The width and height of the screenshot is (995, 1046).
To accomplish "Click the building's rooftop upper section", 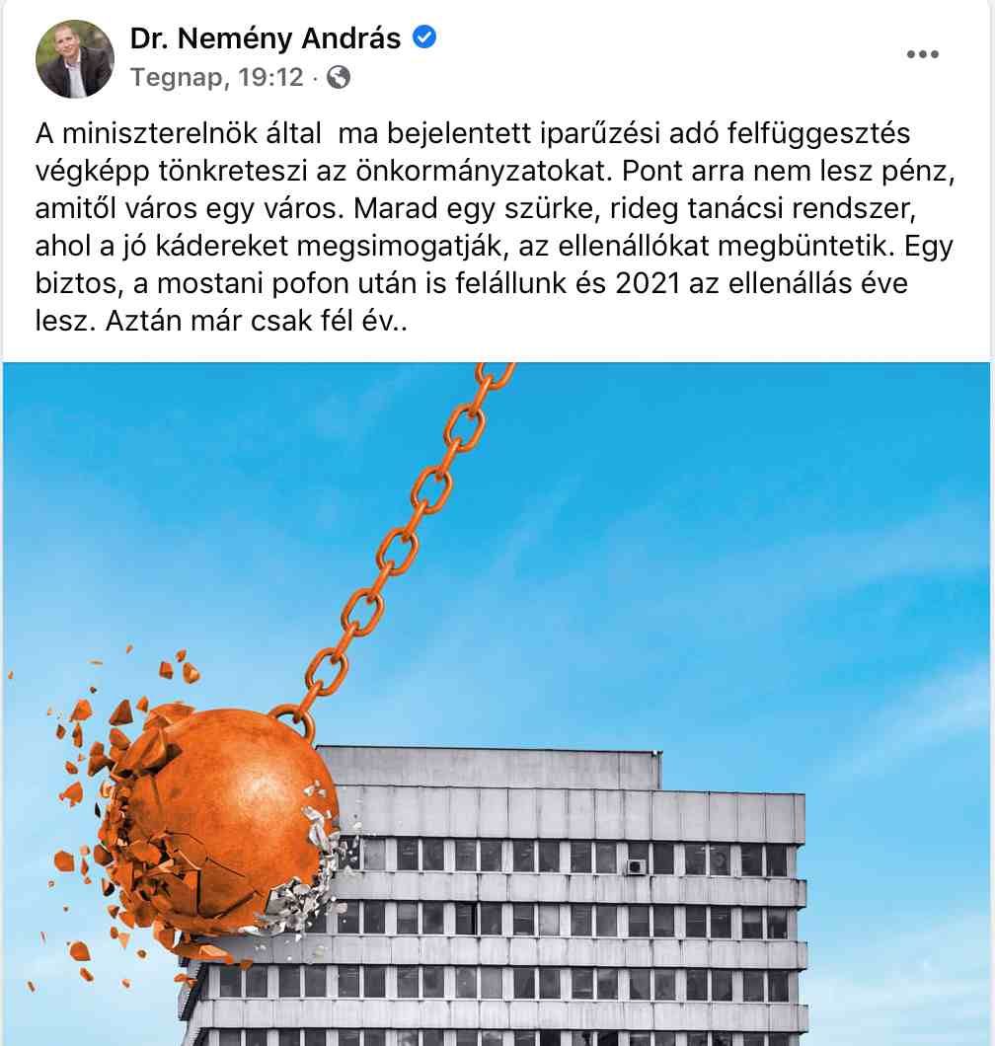I will (x=489, y=767).
